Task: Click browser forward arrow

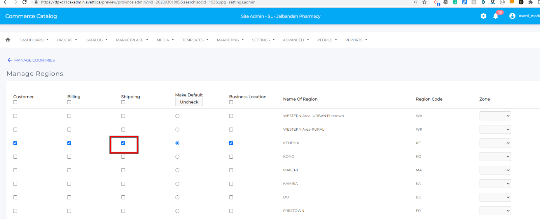Action: [x=15, y=2]
